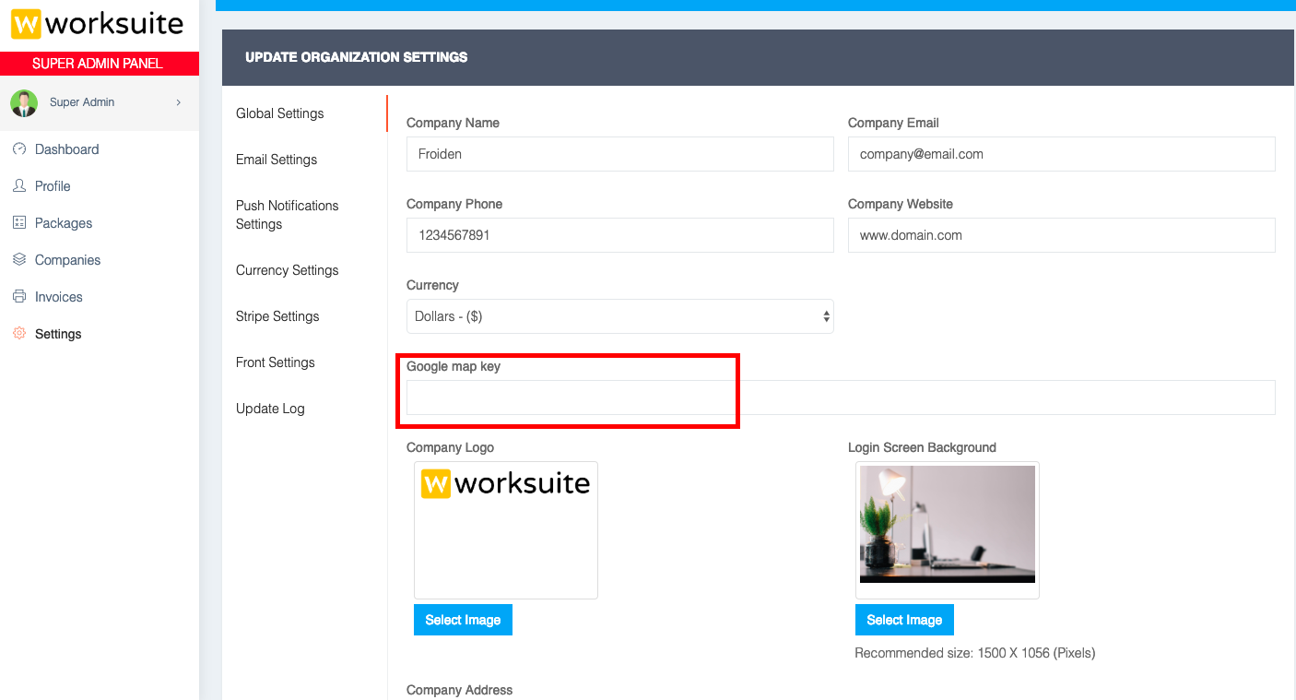Open the Email Settings tab
The width and height of the screenshot is (1296, 700).
(x=277, y=160)
